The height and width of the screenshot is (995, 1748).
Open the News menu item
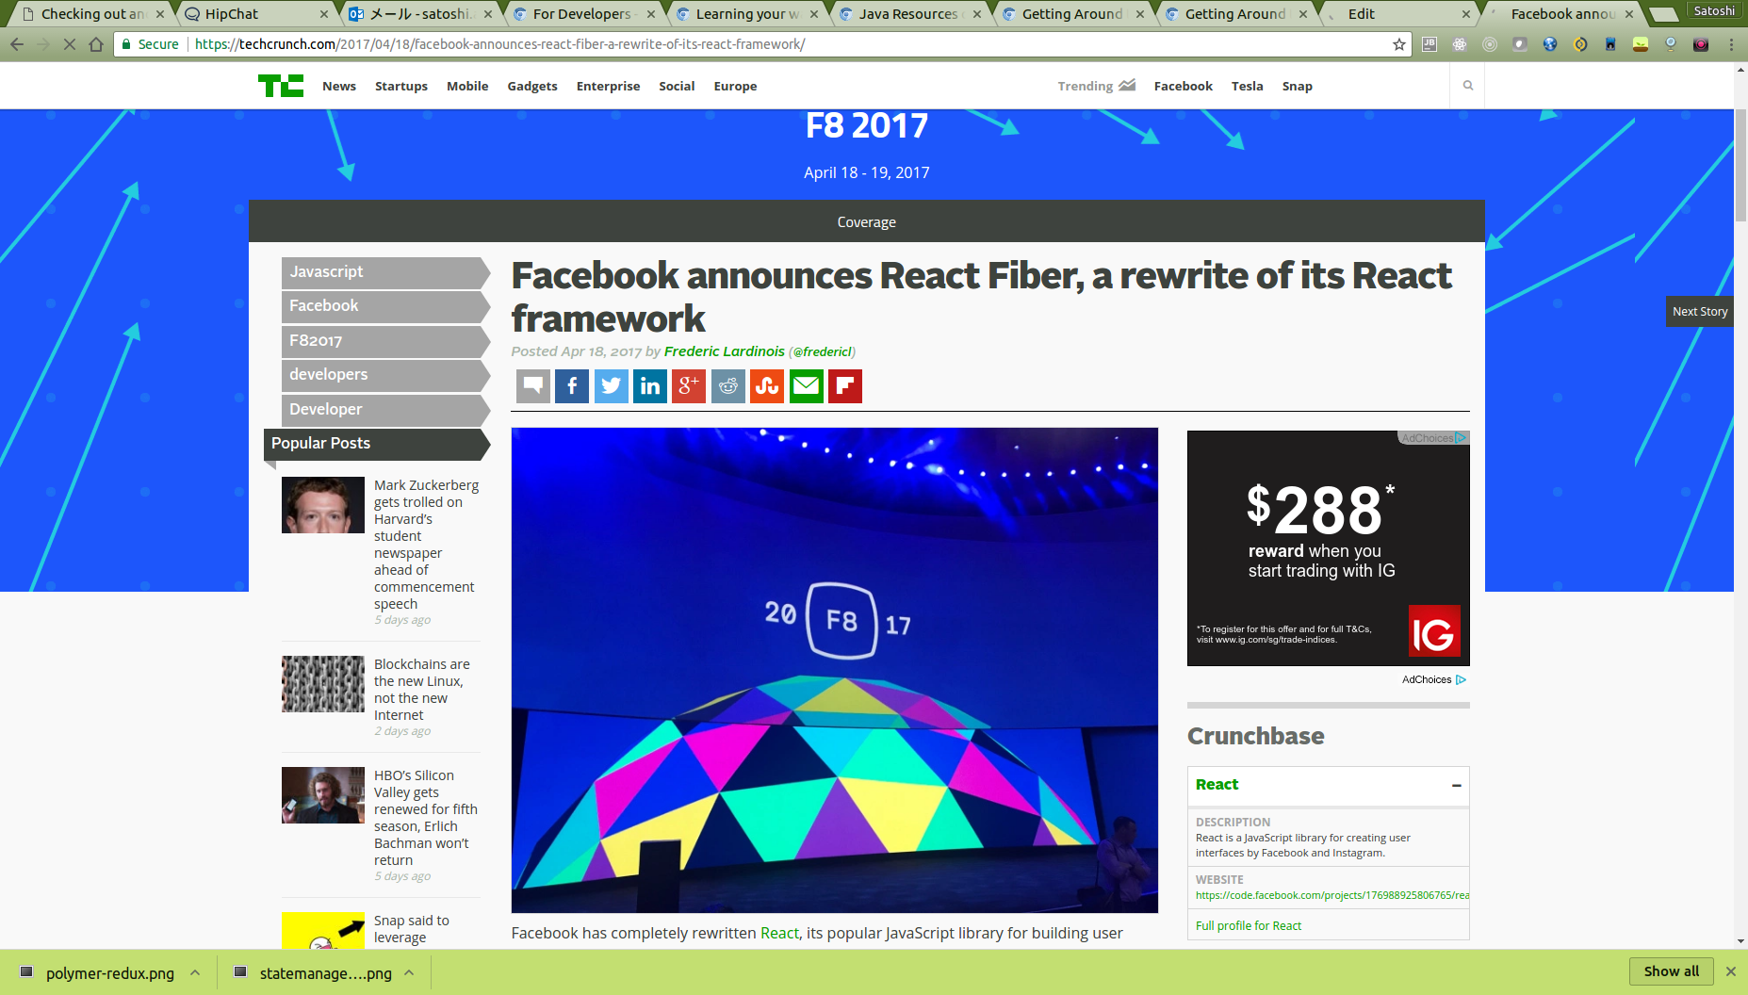click(x=339, y=86)
